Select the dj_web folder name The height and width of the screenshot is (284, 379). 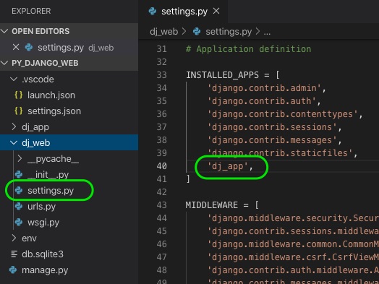pos(35,143)
